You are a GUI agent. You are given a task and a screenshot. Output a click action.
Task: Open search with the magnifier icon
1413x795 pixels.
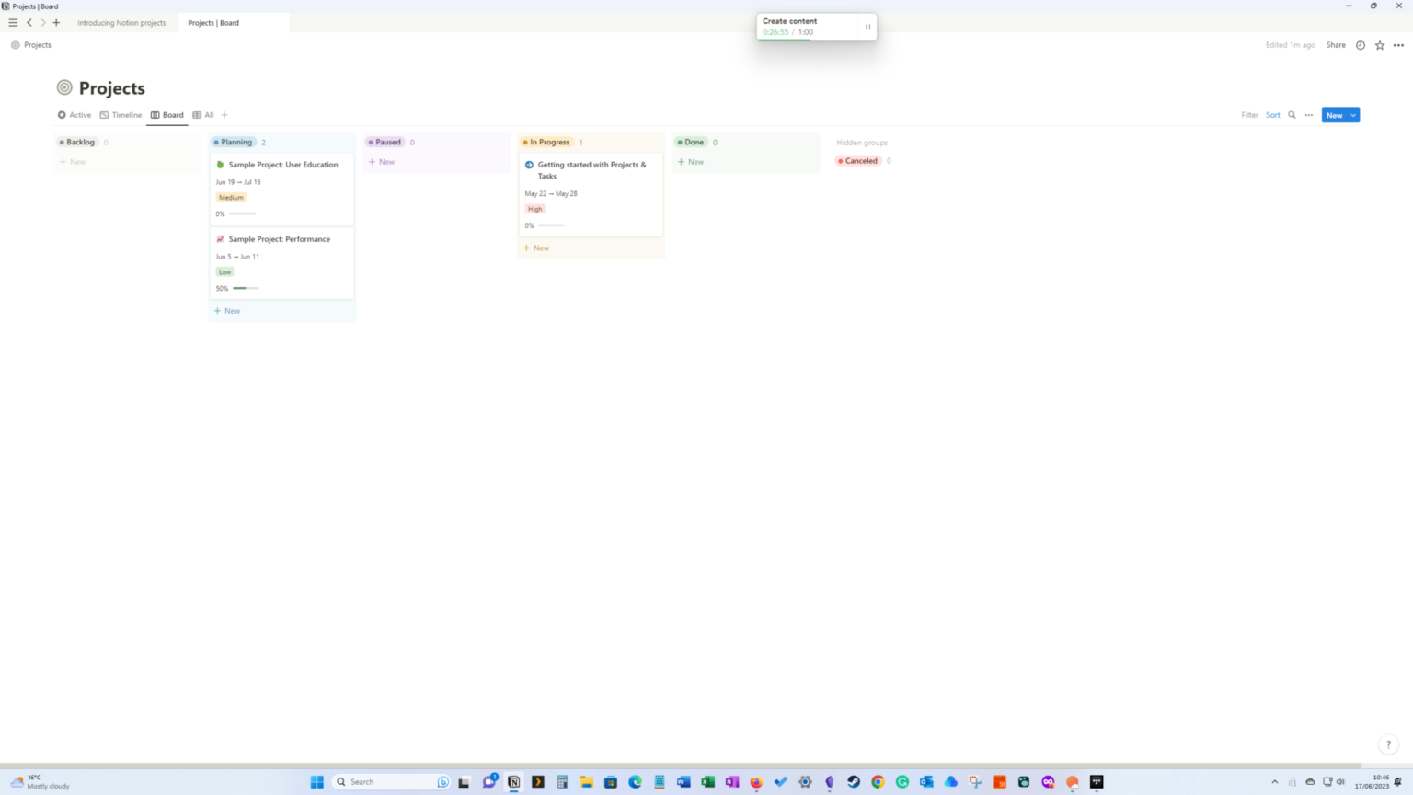point(1291,115)
